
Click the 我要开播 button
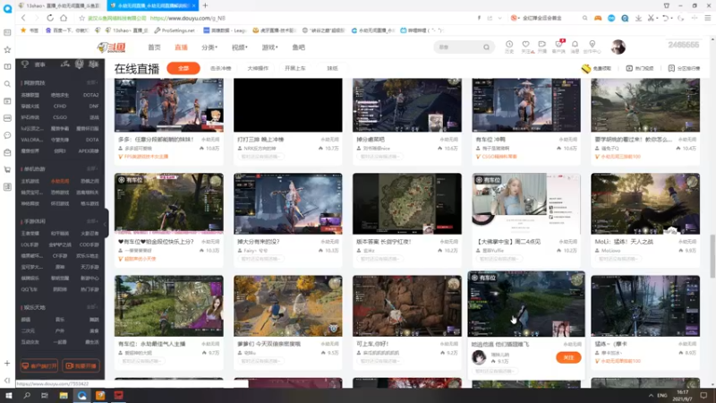pyautogui.click(x=81, y=365)
